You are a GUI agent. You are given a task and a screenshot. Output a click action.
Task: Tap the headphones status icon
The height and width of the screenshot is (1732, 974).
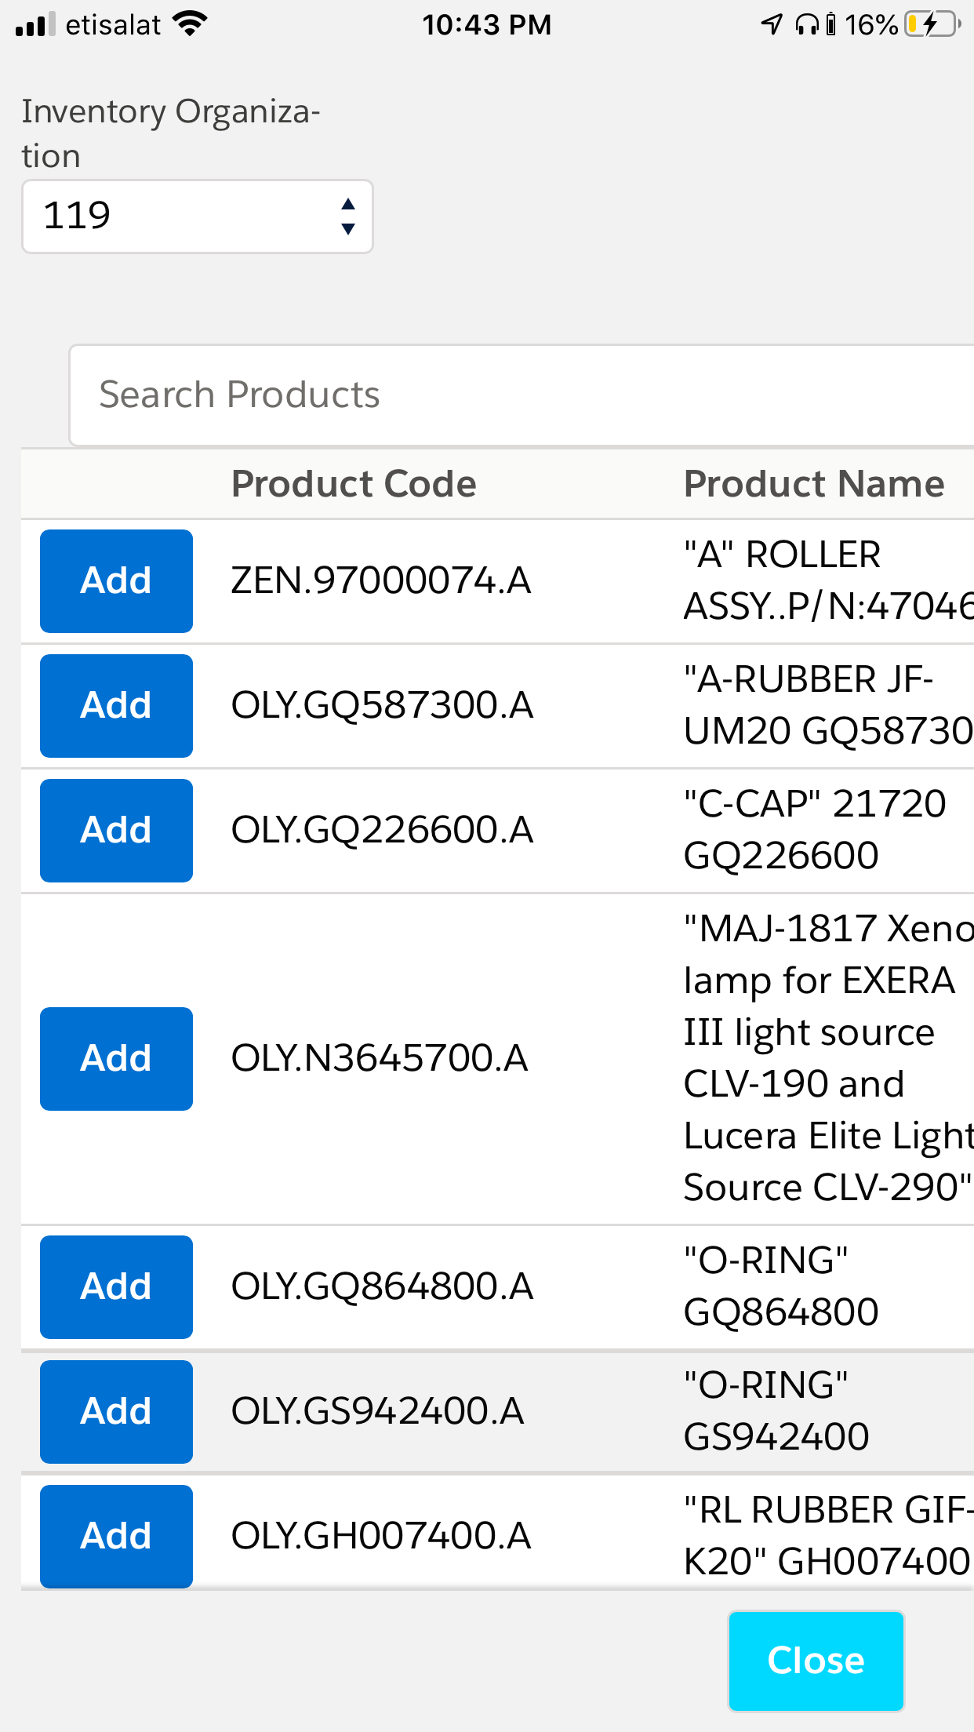tap(805, 24)
